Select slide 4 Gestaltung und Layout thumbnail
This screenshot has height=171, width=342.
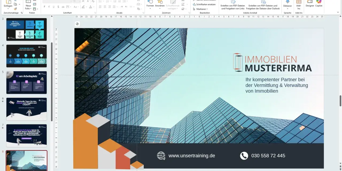(x=26, y=56)
